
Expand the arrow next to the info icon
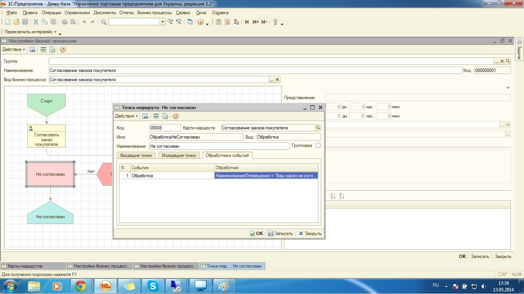click(x=207, y=24)
